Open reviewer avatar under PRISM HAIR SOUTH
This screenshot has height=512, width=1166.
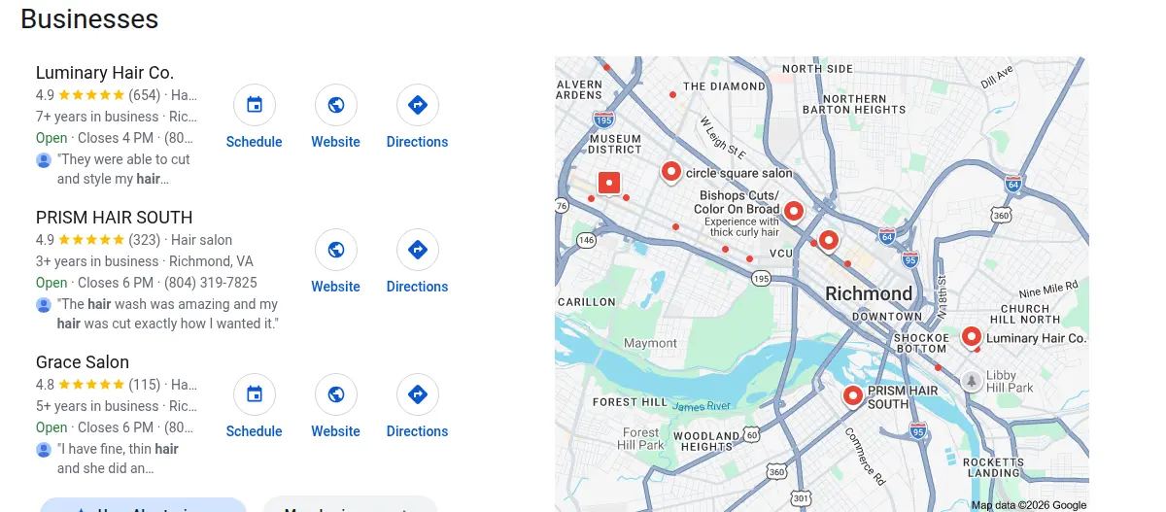coord(44,305)
